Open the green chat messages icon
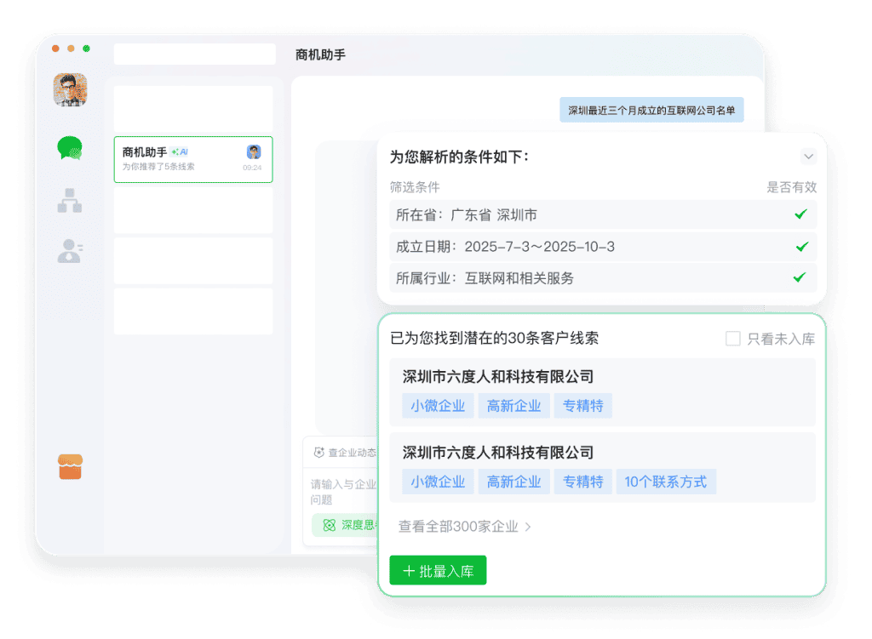The width and height of the screenshot is (872, 639). pyautogui.click(x=70, y=149)
